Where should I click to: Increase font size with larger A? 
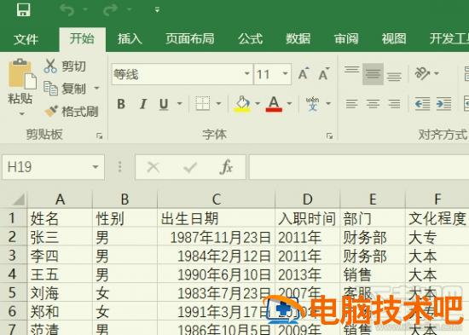point(304,73)
